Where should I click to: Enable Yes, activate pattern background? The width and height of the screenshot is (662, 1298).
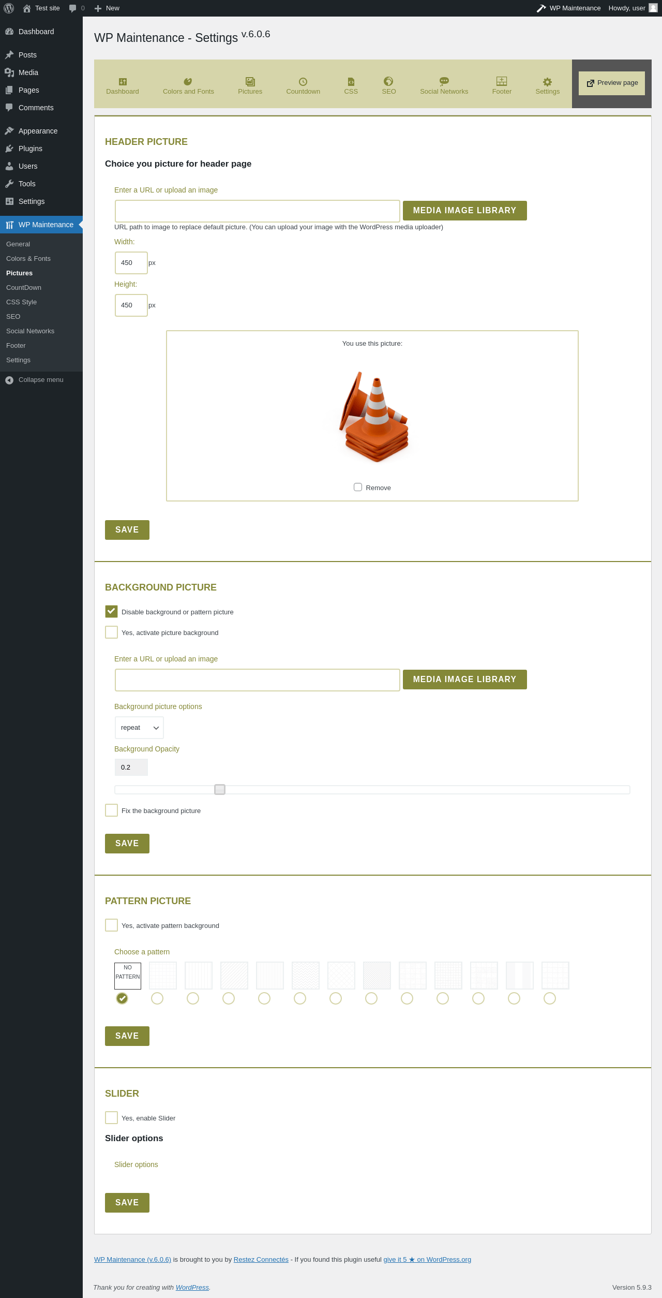(x=111, y=925)
